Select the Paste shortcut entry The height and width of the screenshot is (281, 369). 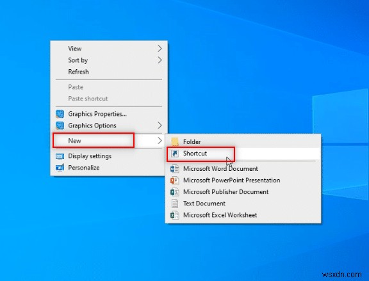pos(109,99)
